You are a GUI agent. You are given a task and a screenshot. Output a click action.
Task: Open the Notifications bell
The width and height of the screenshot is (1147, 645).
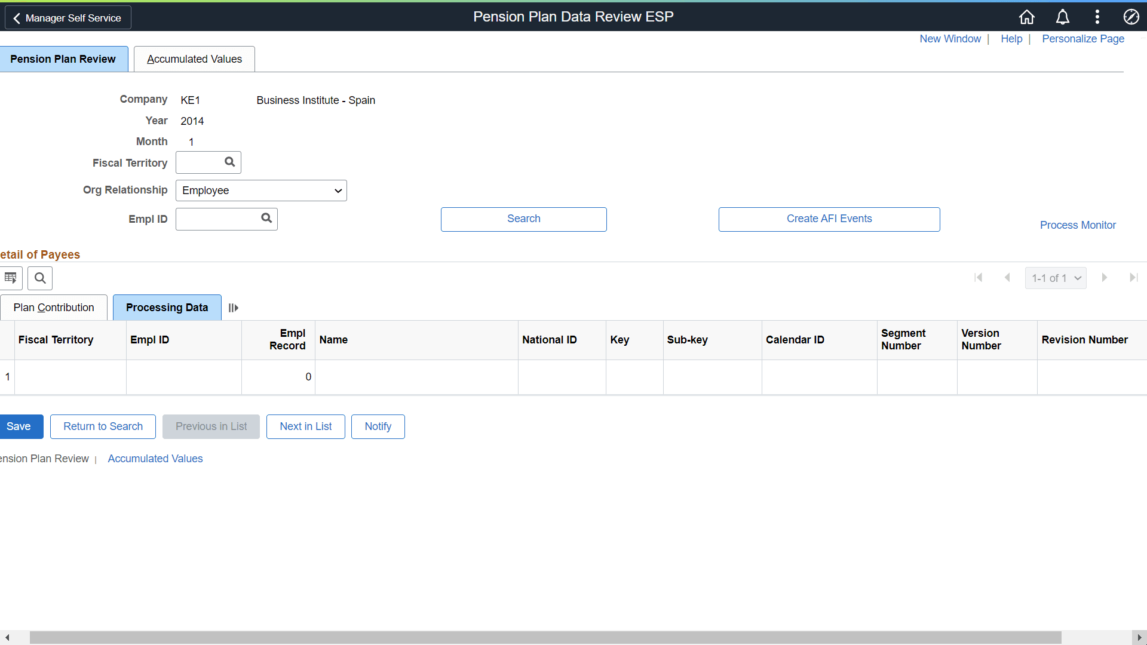(1063, 17)
